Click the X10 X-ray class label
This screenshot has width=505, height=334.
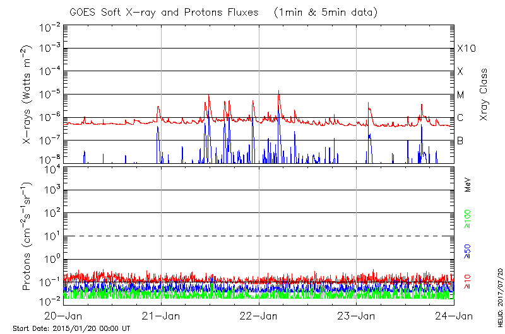pos(465,49)
